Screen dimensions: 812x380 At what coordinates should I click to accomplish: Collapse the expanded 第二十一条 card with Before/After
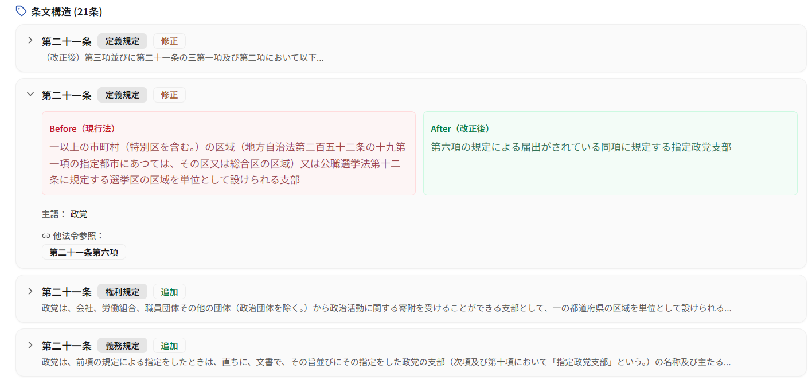click(30, 95)
